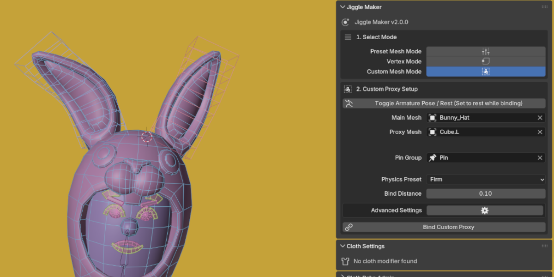Click the armature icon on the pose toggle button
The width and height of the screenshot is (554, 277).
pos(349,103)
